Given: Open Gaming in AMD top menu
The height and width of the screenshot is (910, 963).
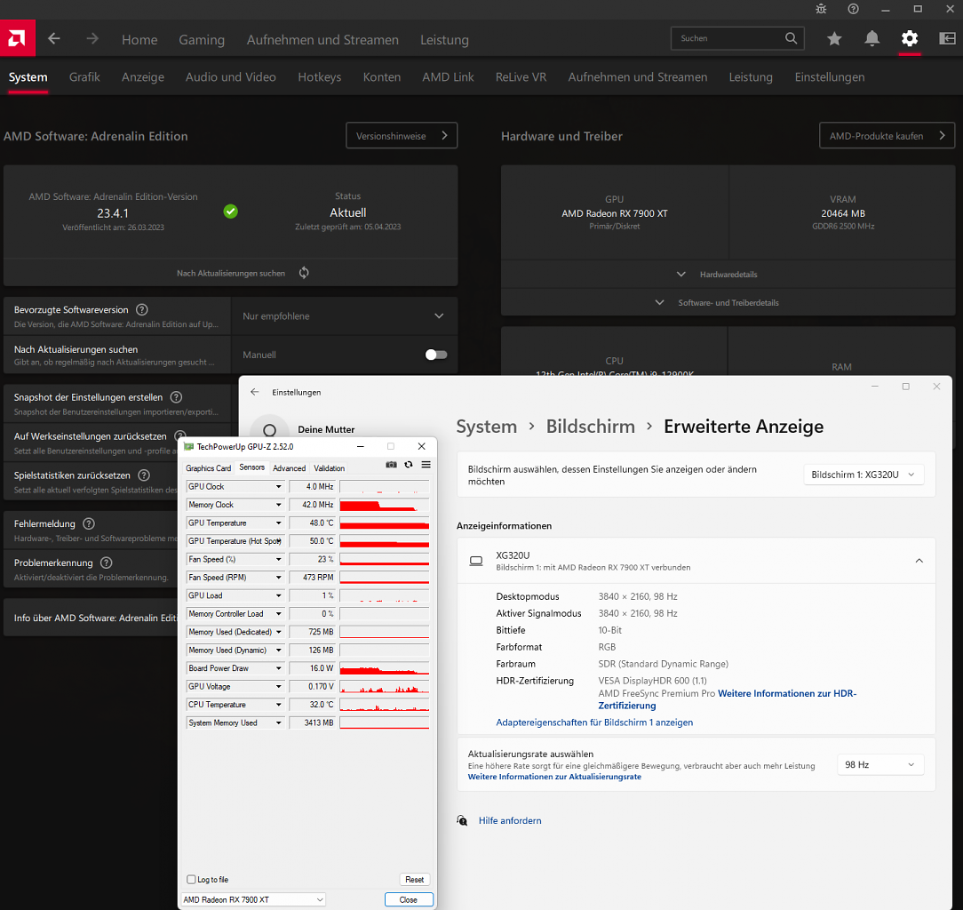Looking at the screenshot, I should (202, 40).
